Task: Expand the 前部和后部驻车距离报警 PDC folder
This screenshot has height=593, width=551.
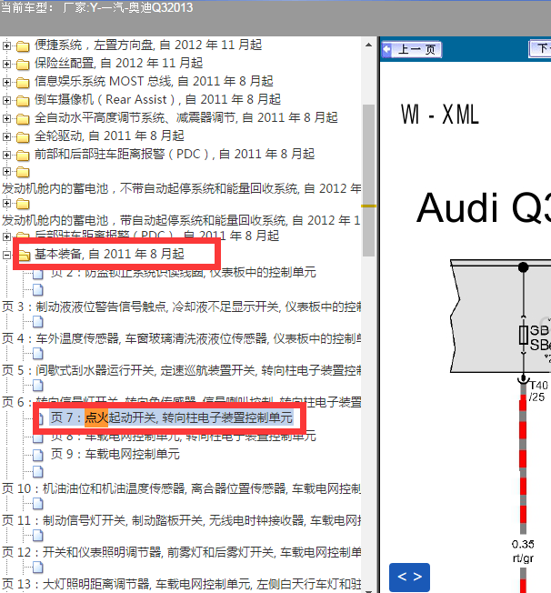Action: pos(6,155)
